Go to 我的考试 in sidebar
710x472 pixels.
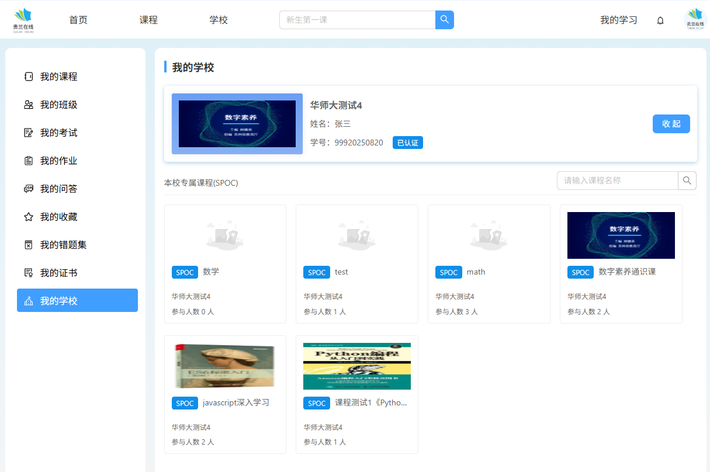[x=58, y=133]
